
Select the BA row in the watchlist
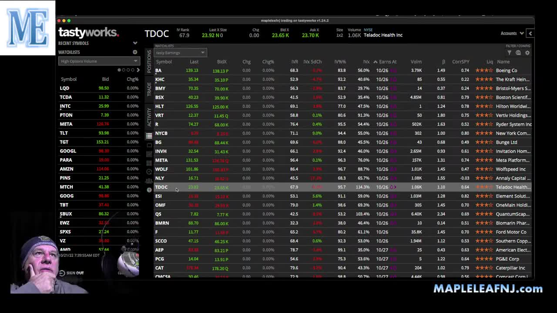343,70
